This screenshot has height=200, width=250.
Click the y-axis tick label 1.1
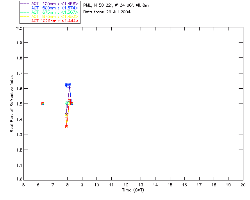coord(19,165)
